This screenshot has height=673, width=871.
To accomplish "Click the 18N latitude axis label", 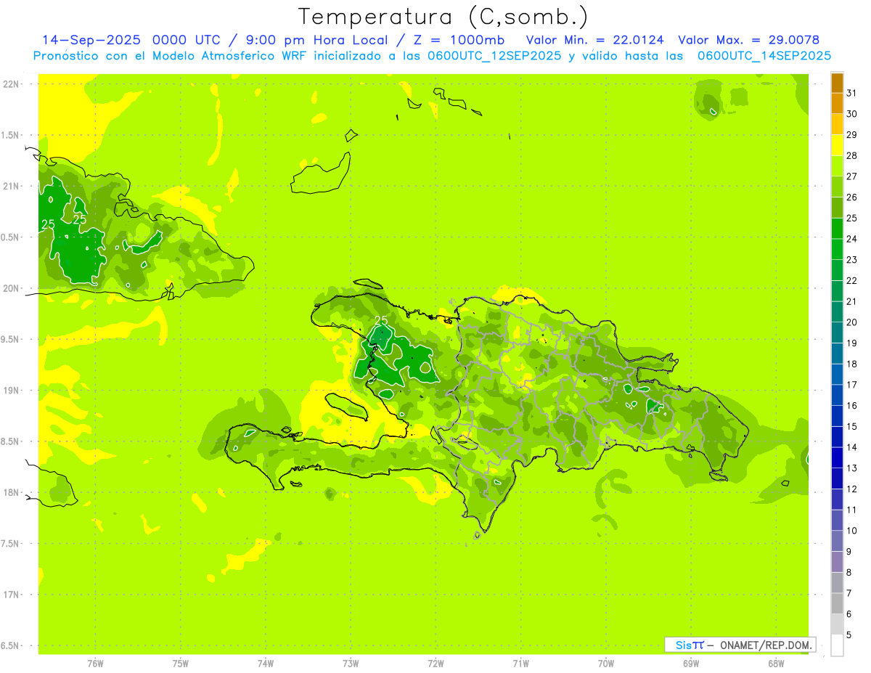I will [12, 493].
